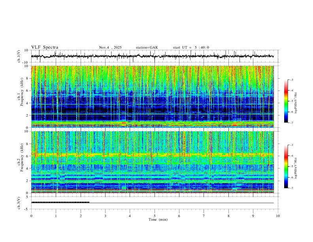Click the ch.1 colorbar 'log(PSD)(V²/Hz)' label

[x=296, y=103]
